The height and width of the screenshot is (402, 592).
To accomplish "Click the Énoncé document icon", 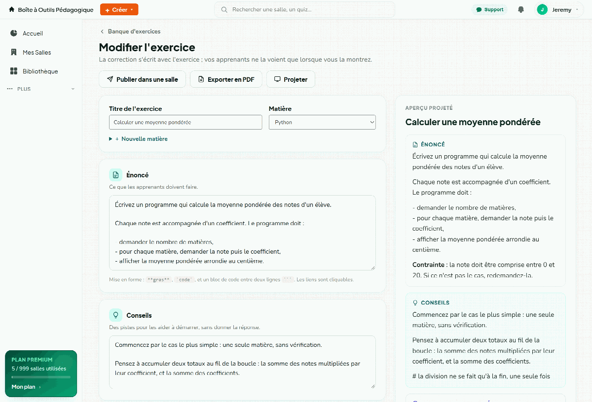I will click(x=115, y=175).
